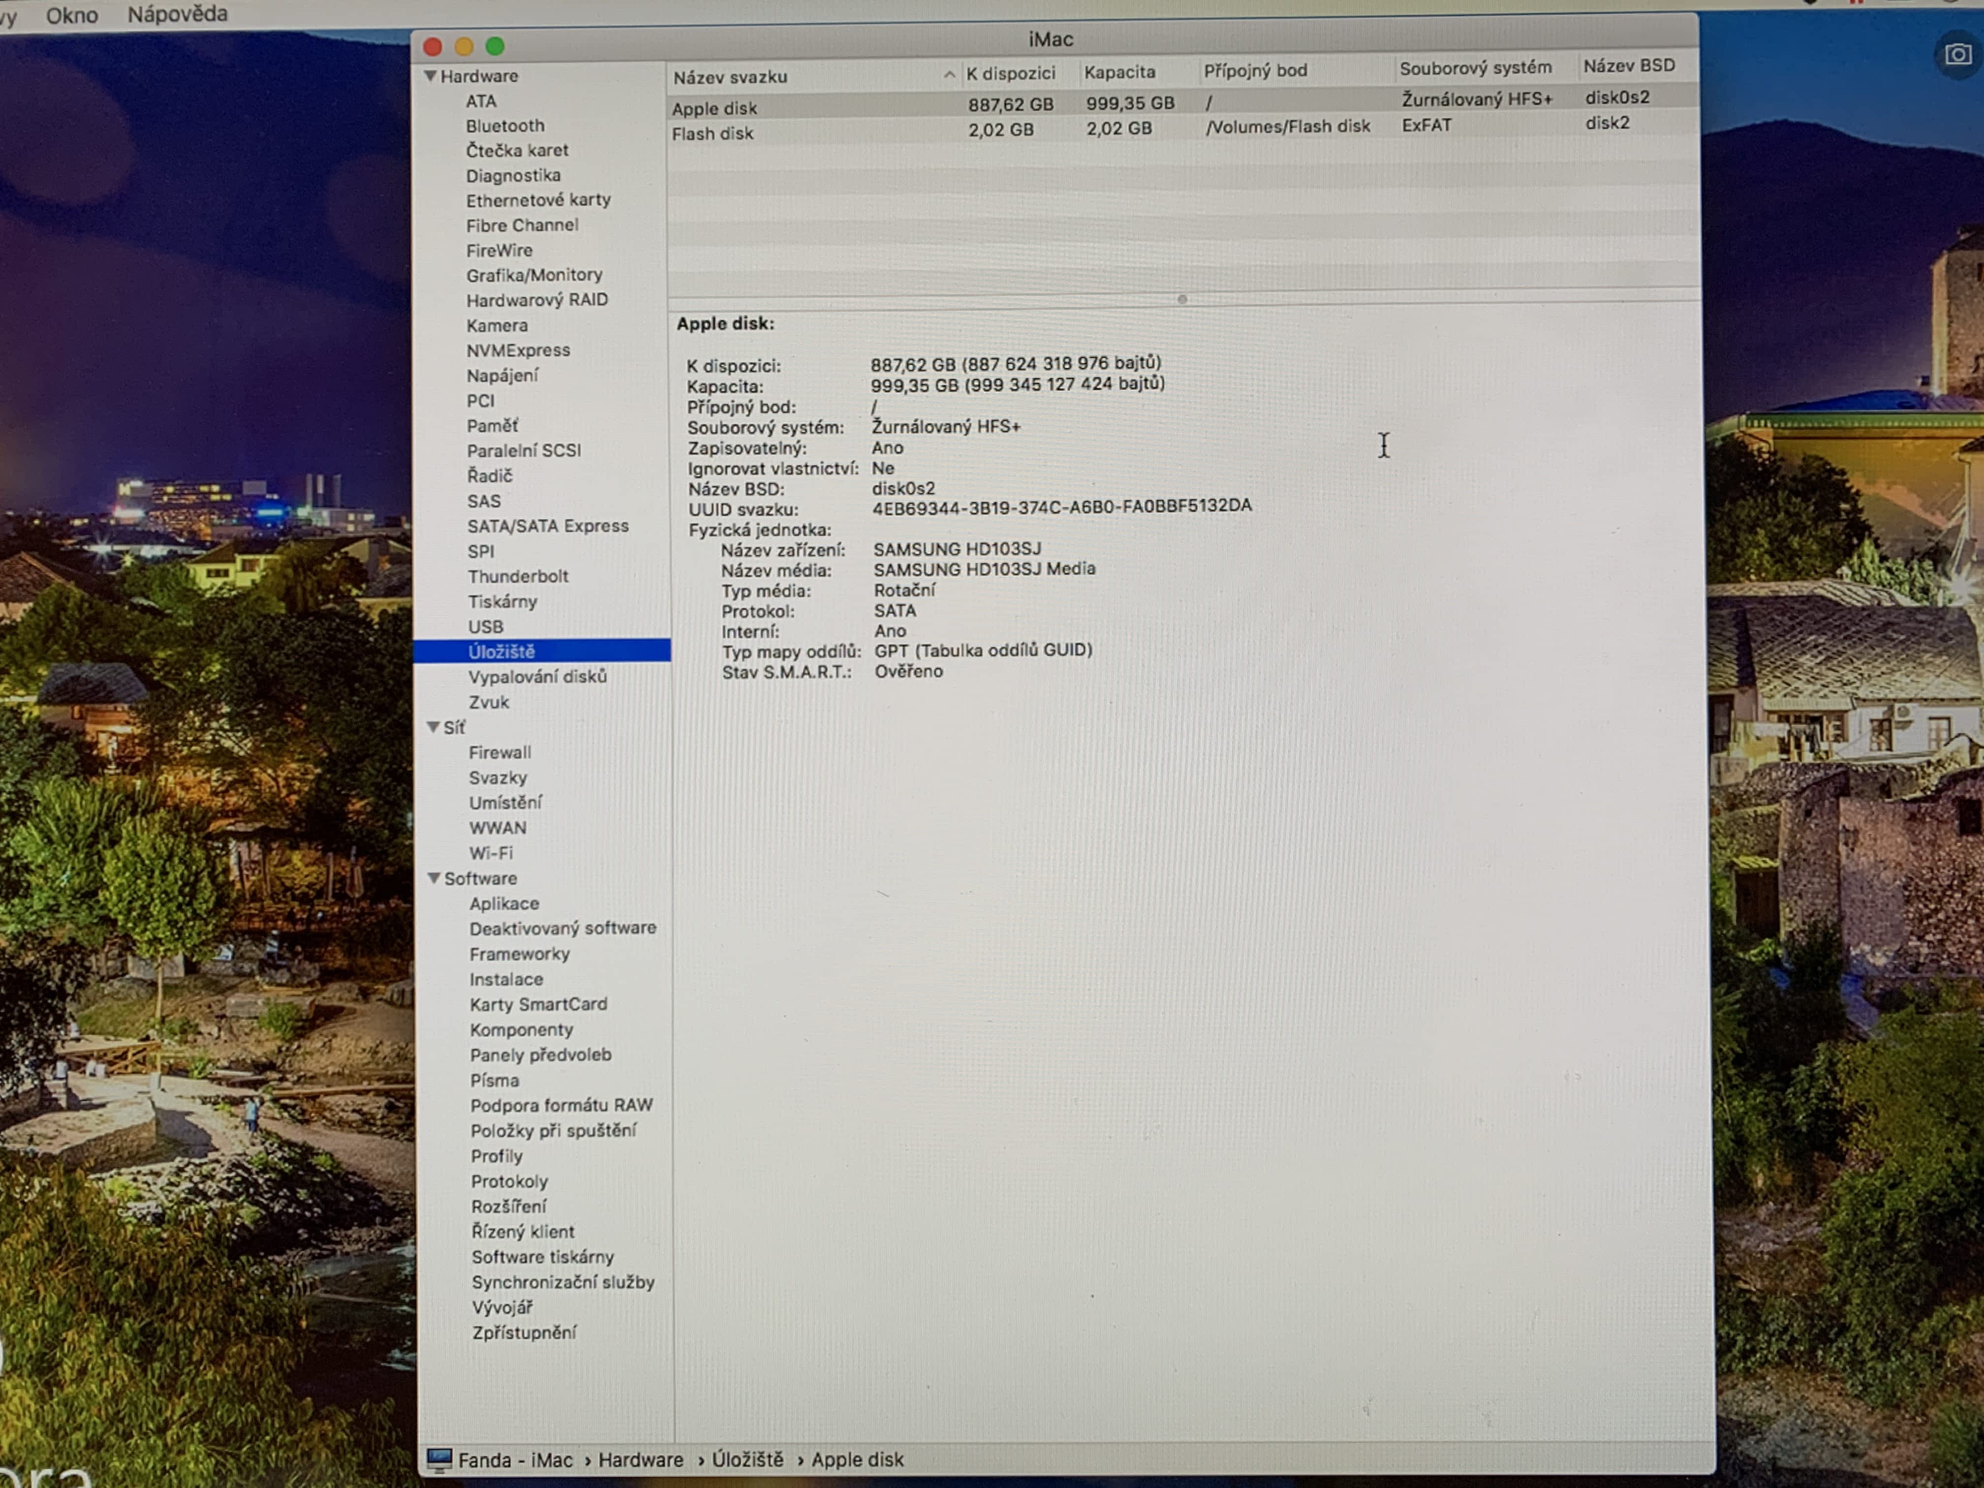The image size is (1984, 1488).
Task: Select USB in the sidebar
Action: pyautogui.click(x=485, y=627)
